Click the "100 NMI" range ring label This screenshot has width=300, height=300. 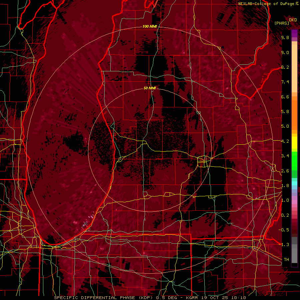(x=149, y=26)
